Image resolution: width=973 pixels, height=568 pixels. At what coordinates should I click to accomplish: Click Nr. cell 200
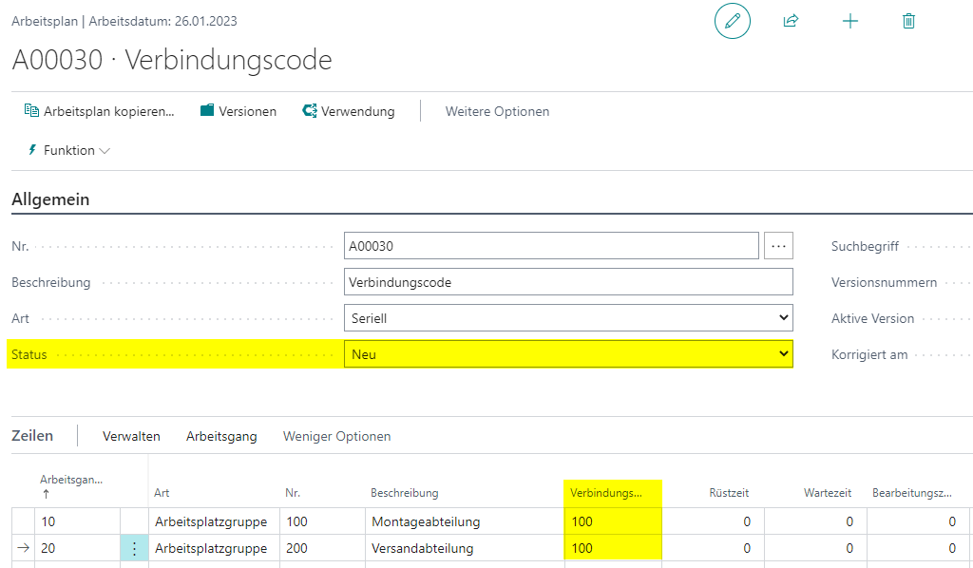click(x=323, y=548)
